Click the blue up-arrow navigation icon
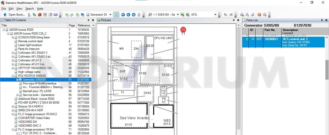Screen dimensions: 329x135 point(123,15)
